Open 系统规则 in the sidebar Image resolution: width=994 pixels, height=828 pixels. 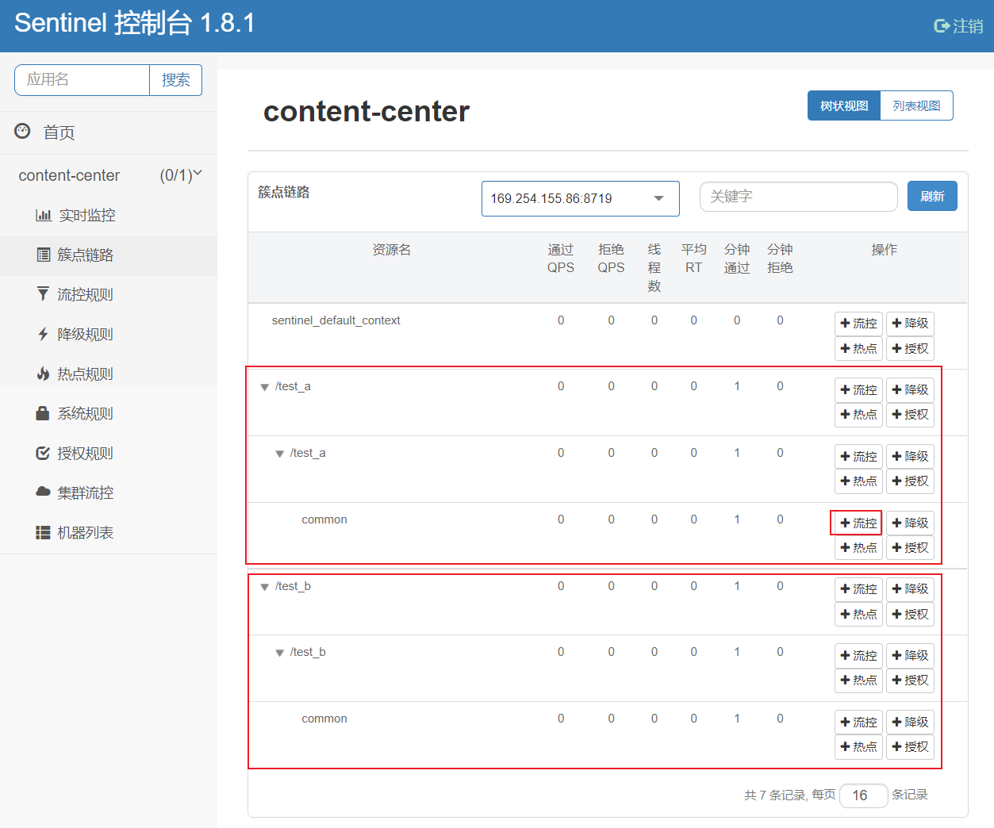point(85,413)
